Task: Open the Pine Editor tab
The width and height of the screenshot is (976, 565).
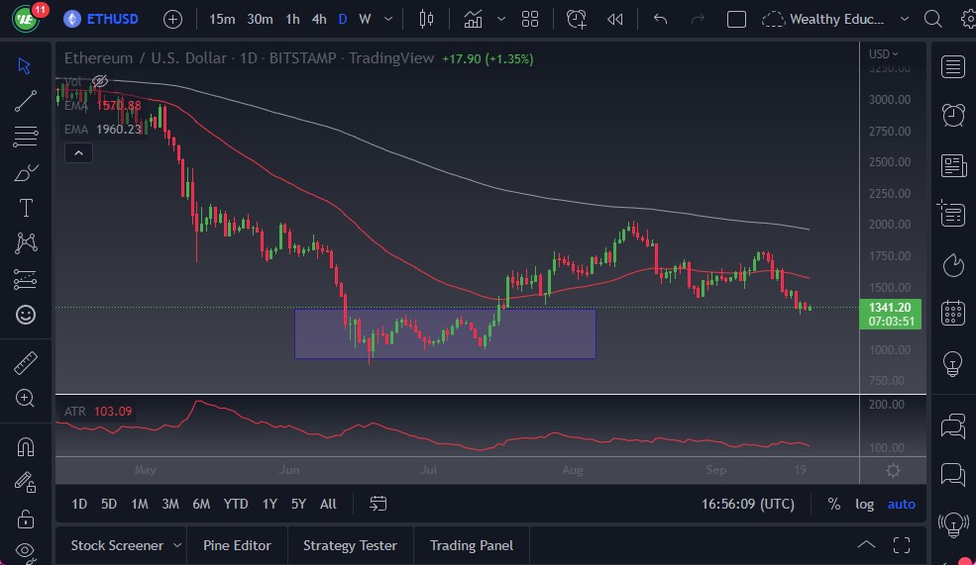Action: (x=238, y=545)
